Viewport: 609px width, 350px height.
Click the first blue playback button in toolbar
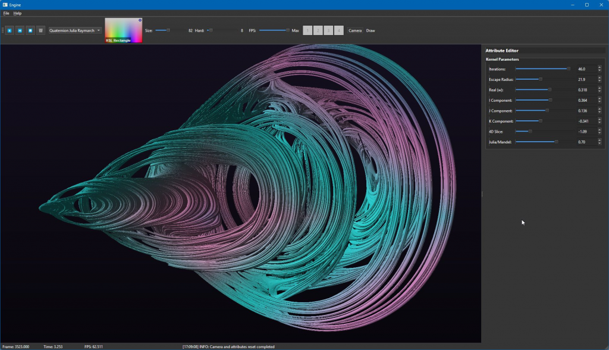tap(10, 30)
